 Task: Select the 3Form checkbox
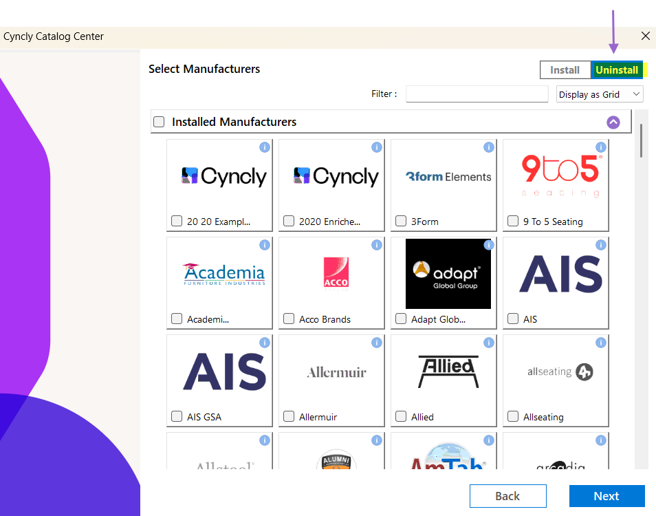click(401, 221)
